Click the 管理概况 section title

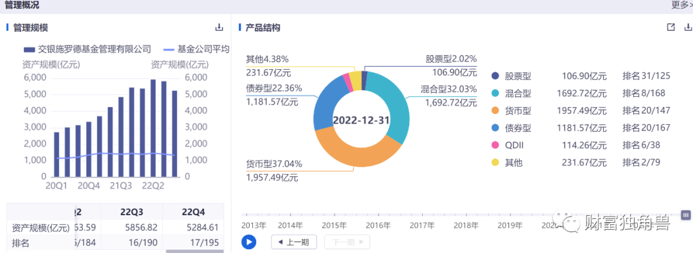(x=22, y=5)
